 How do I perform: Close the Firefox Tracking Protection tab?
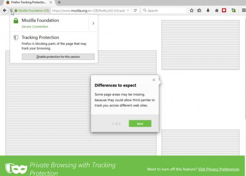[x=51, y=2]
